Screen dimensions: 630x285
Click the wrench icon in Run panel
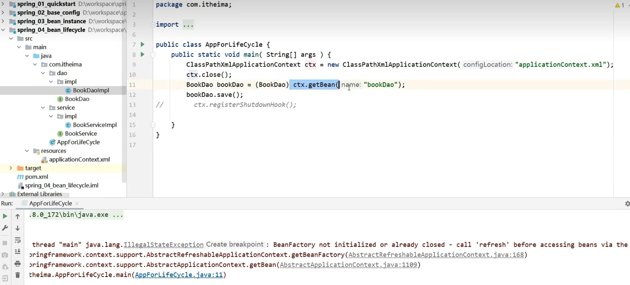point(5,228)
